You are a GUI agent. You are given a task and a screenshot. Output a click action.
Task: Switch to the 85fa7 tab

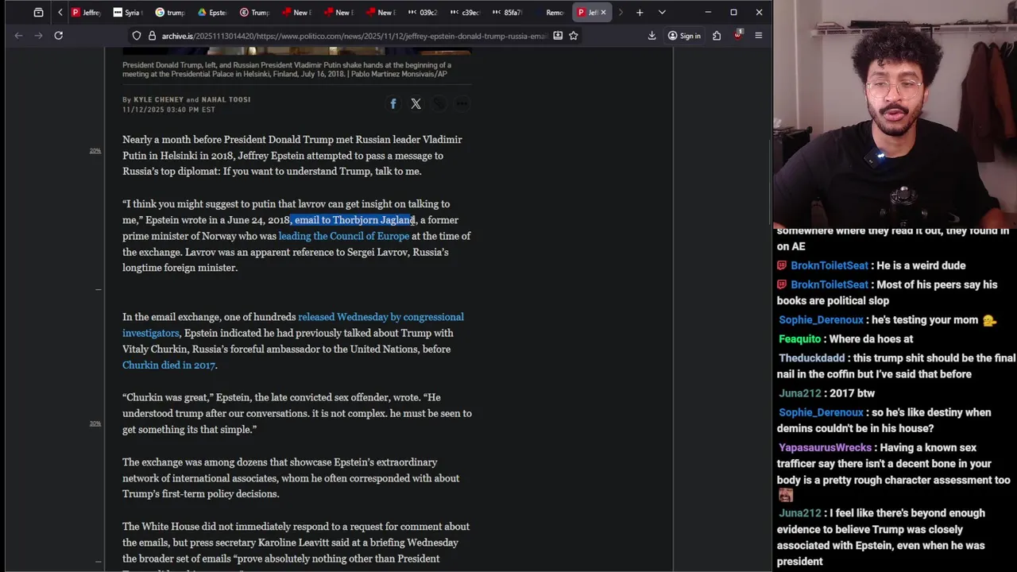508,12
